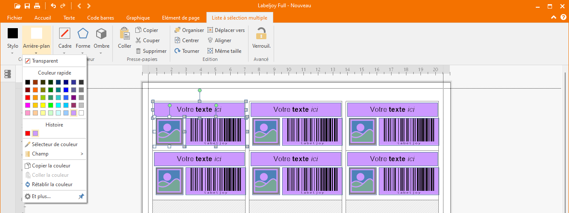Expand the Forme dropdown arrow
The height and width of the screenshot is (213, 569).
[83, 53]
